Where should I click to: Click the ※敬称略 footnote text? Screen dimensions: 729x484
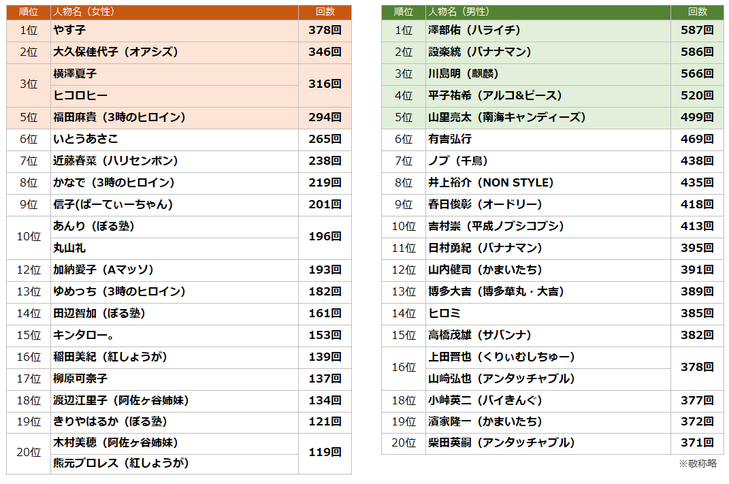pyautogui.click(x=697, y=464)
